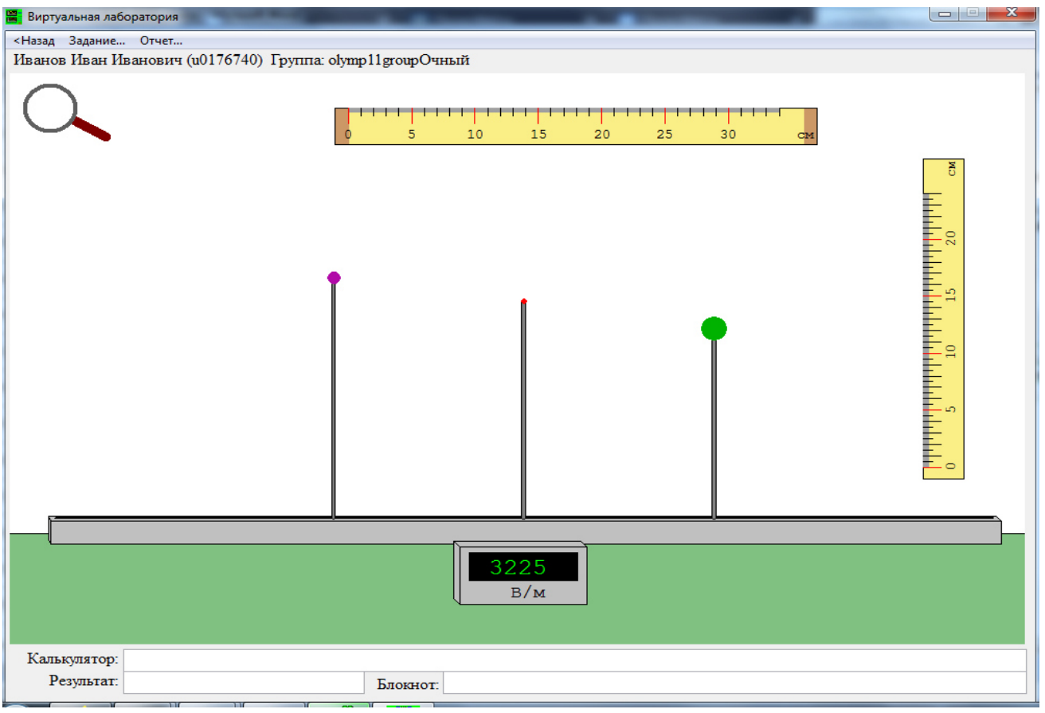Select the purple charged ball
Screen dimensions: 1045x713
(334, 277)
